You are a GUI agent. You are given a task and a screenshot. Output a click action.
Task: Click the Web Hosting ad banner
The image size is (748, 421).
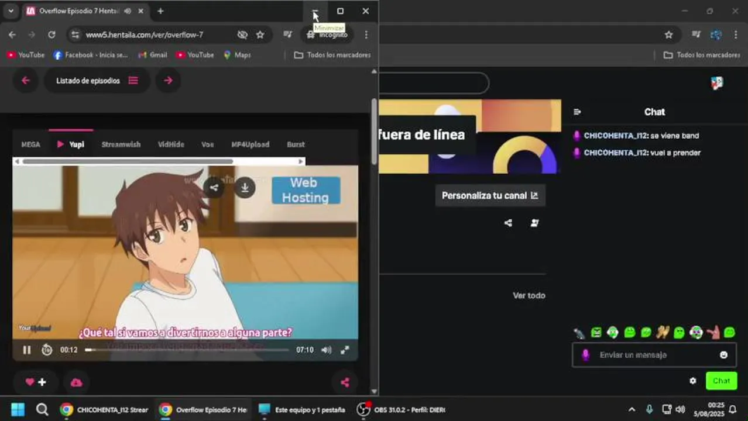coord(306,191)
